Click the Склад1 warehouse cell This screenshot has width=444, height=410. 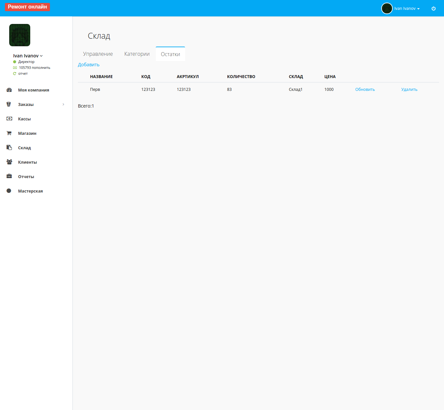pyautogui.click(x=295, y=90)
